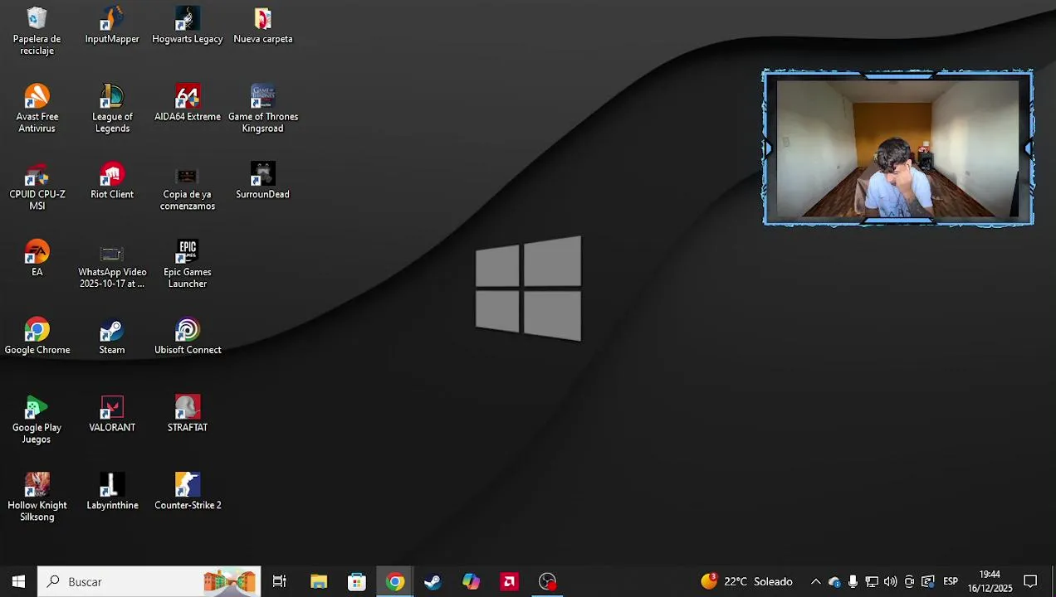Click the display tray icon before ESP
This screenshot has width=1056, height=597.
point(928,581)
